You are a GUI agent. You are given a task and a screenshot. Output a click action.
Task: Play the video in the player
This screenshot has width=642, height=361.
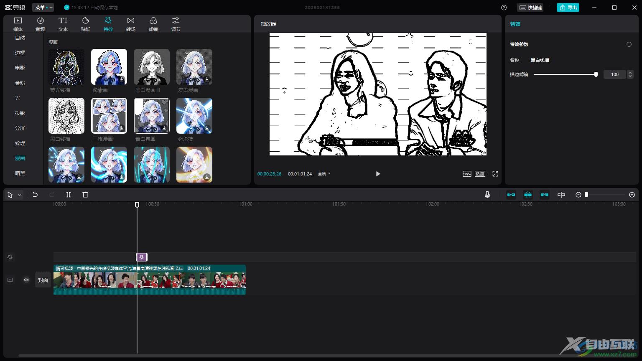378,174
